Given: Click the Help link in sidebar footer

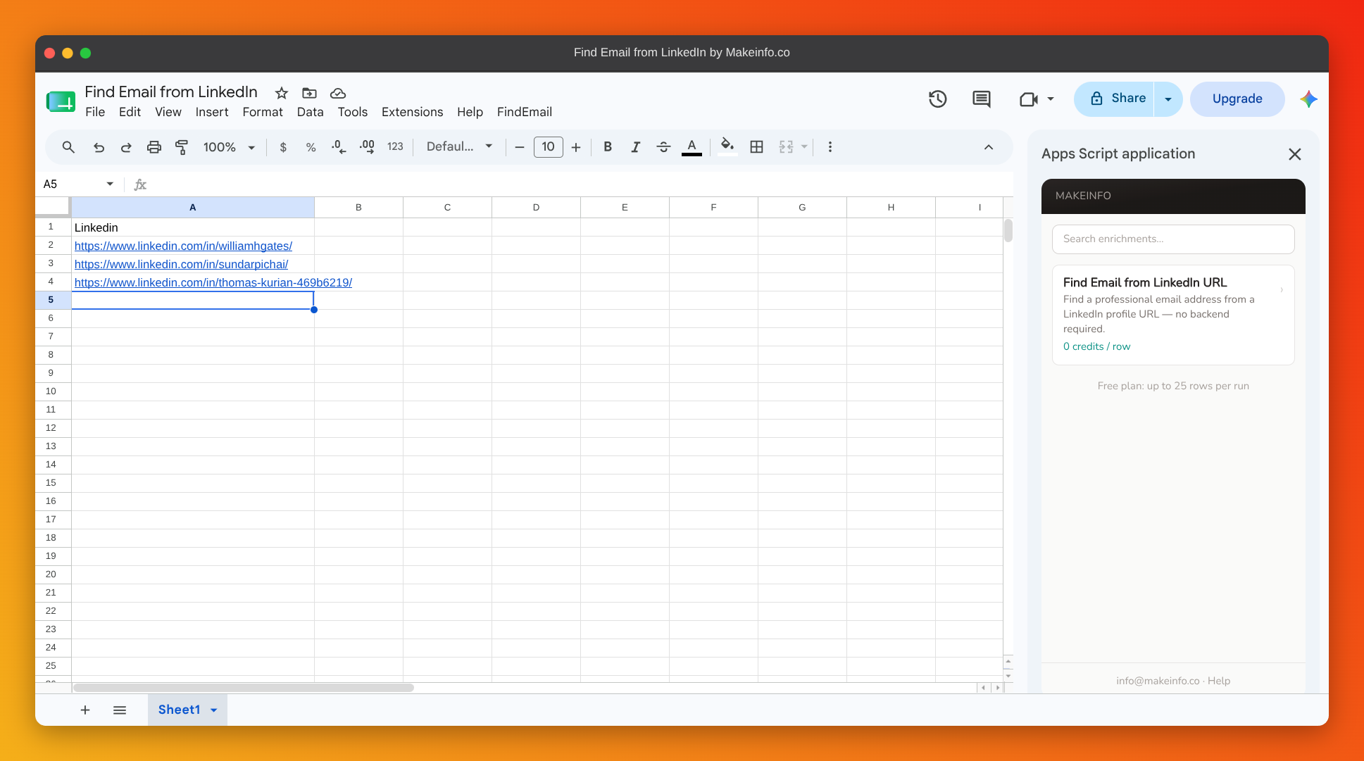Looking at the screenshot, I should pos(1219,681).
